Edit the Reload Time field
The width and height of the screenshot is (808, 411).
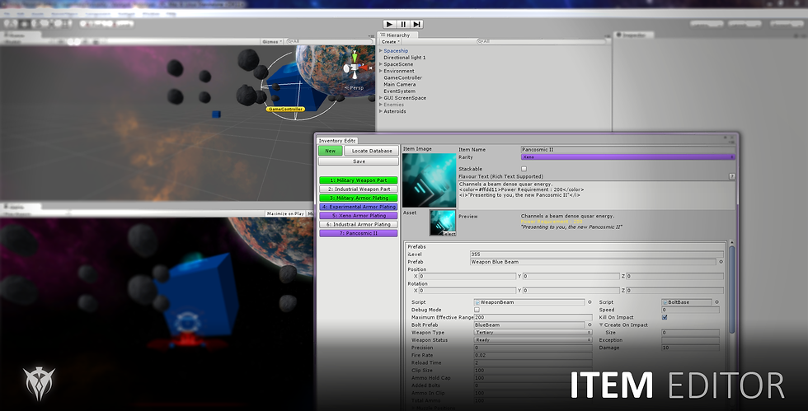(533, 362)
